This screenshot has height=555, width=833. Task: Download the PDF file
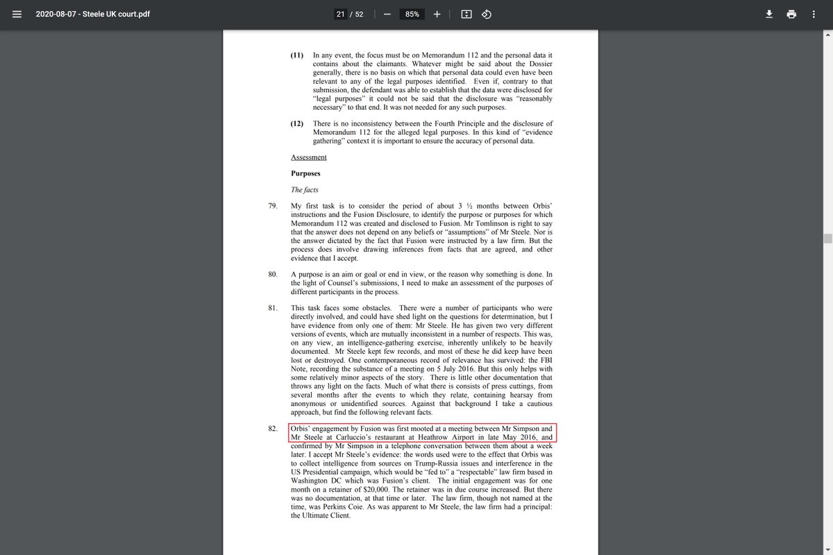pyautogui.click(x=769, y=14)
